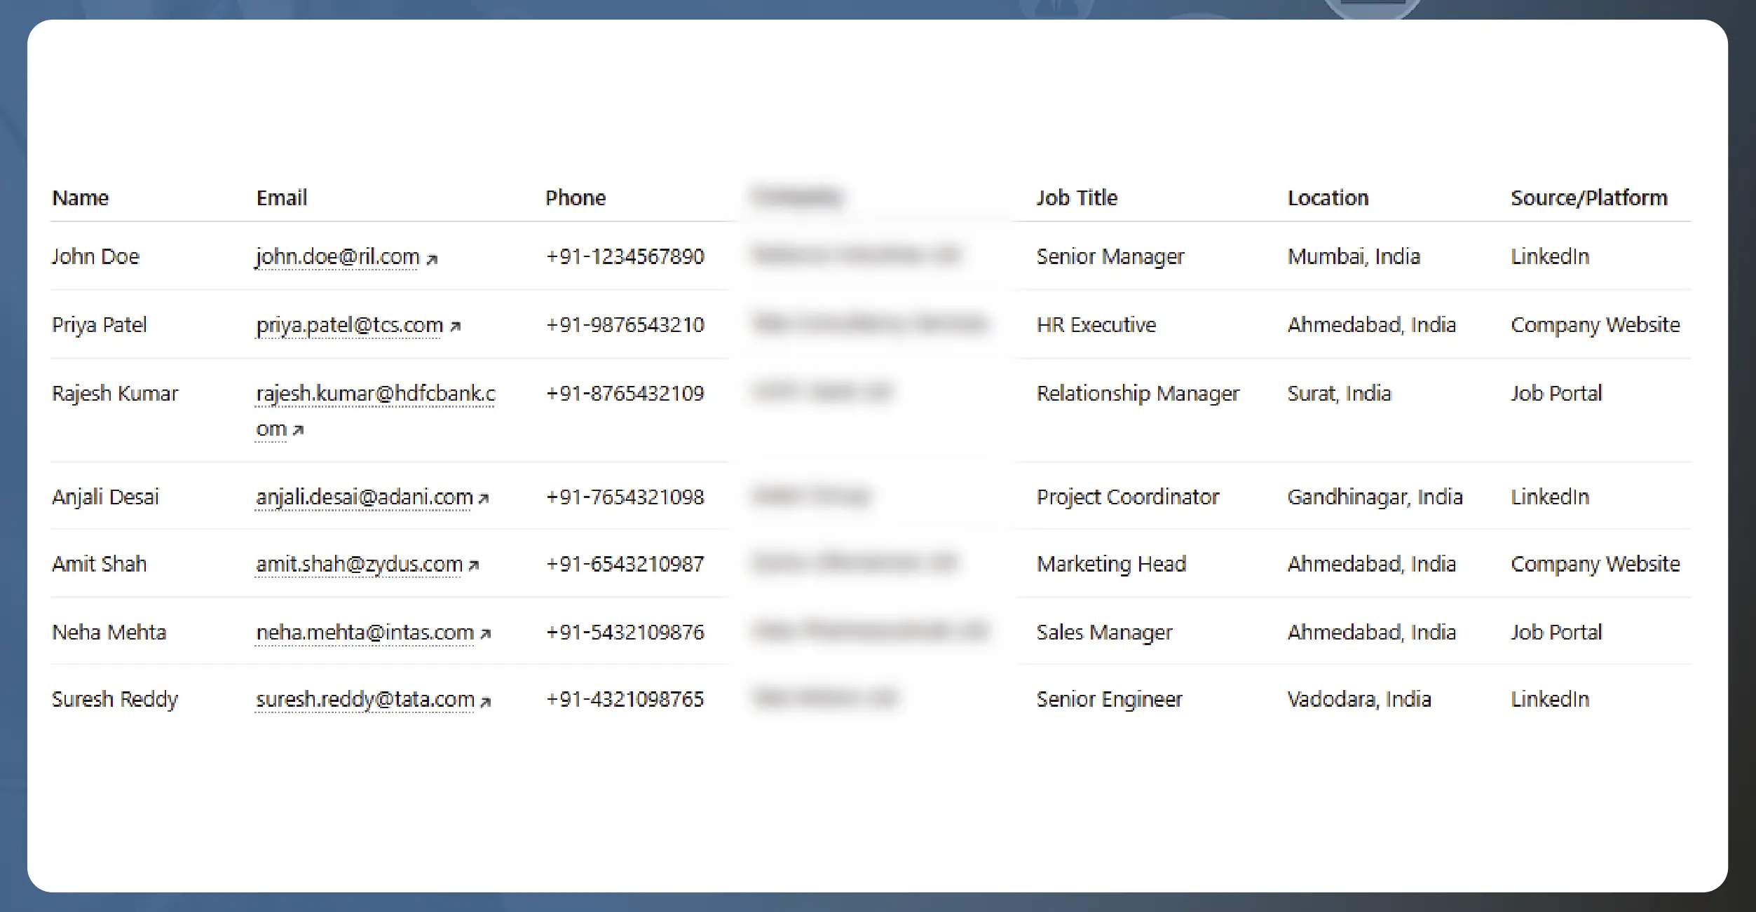Open the john.doe@ril.com email link
The image size is (1756, 912).
click(x=337, y=257)
